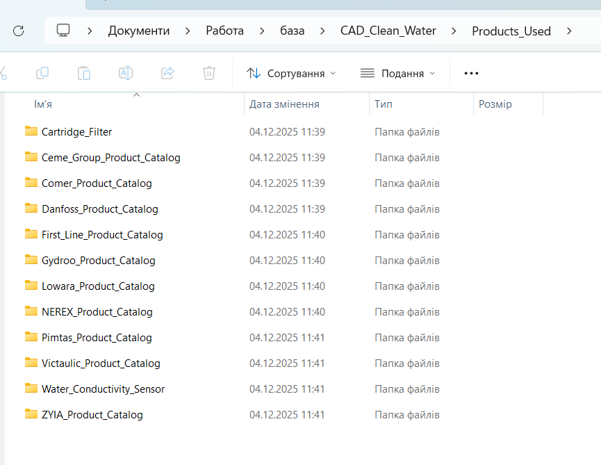Select the Ceme_Group_Product_Catalog folder name

(110, 158)
